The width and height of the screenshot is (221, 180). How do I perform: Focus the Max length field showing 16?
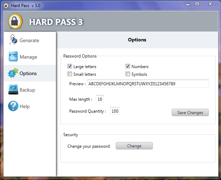(x=100, y=99)
